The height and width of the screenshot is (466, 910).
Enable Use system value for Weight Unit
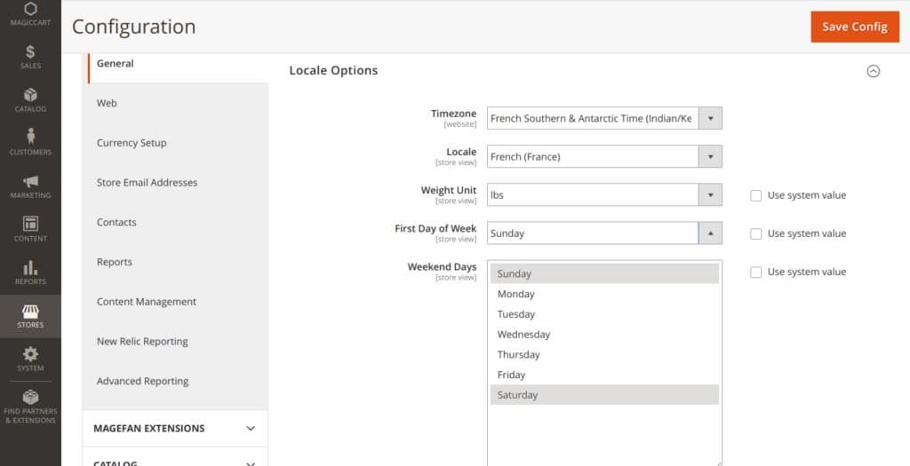point(756,195)
